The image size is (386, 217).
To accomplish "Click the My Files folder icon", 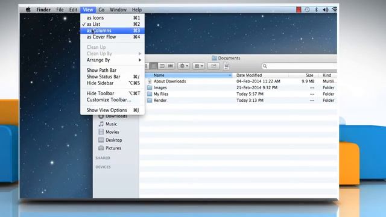I will pyautogui.click(x=150, y=94).
